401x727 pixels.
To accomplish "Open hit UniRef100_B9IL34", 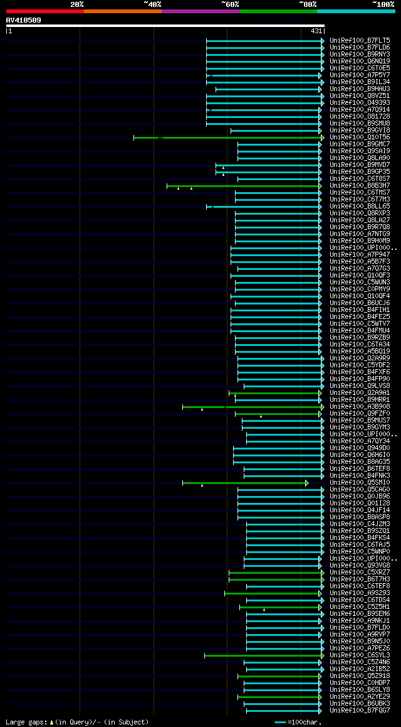I will click(360, 82).
